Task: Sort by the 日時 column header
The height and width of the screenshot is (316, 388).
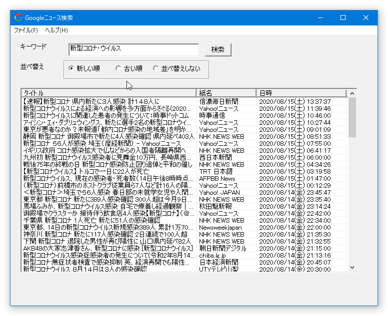Action: [301, 93]
